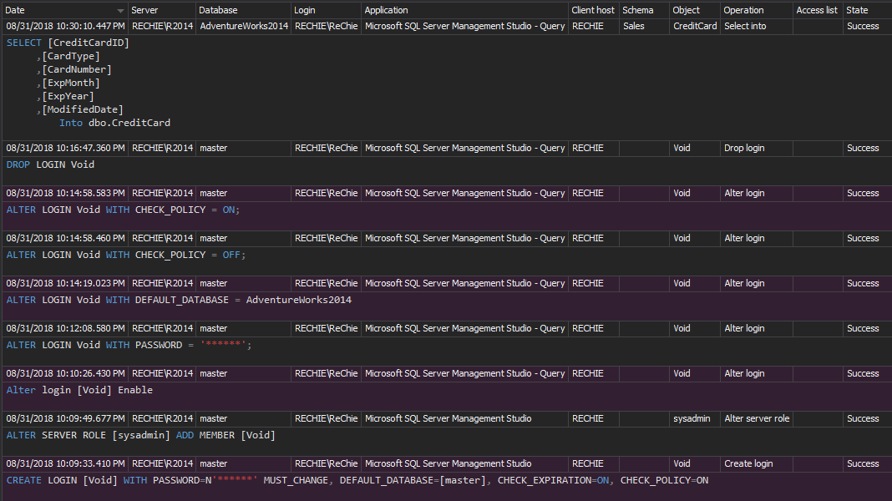The height and width of the screenshot is (501, 892).
Task: Sort by the State column header
Action: [x=857, y=10]
